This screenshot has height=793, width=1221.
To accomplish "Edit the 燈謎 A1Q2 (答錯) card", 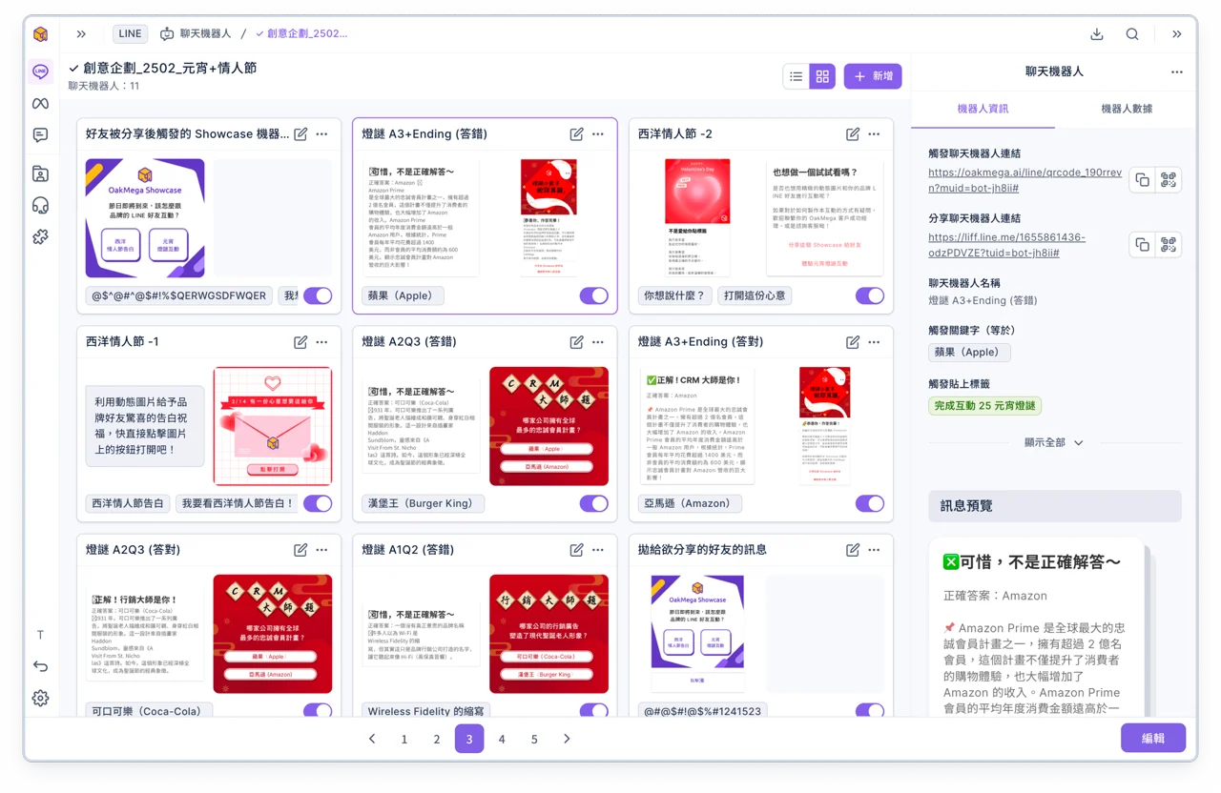I will pos(577,550).
